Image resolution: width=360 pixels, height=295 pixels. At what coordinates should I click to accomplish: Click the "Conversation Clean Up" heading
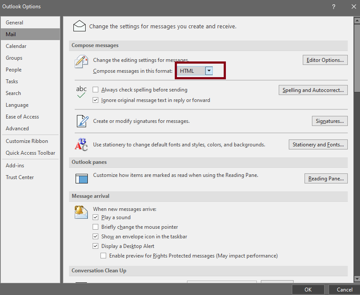[x=99, y=271]
